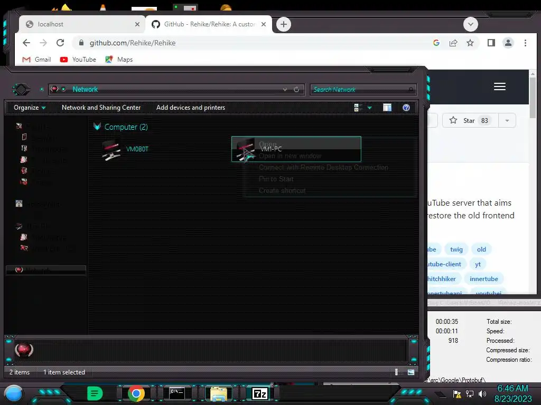The height and width of the screenshot is (405, 541).
Task: Bookmark this page with the star icon
Action: click(x=470, y=43)
